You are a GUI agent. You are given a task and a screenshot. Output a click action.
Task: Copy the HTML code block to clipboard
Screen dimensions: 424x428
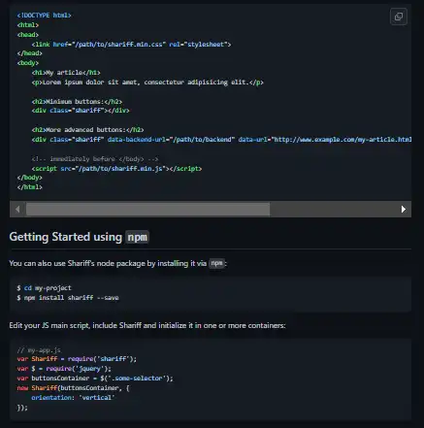point(399,16)
